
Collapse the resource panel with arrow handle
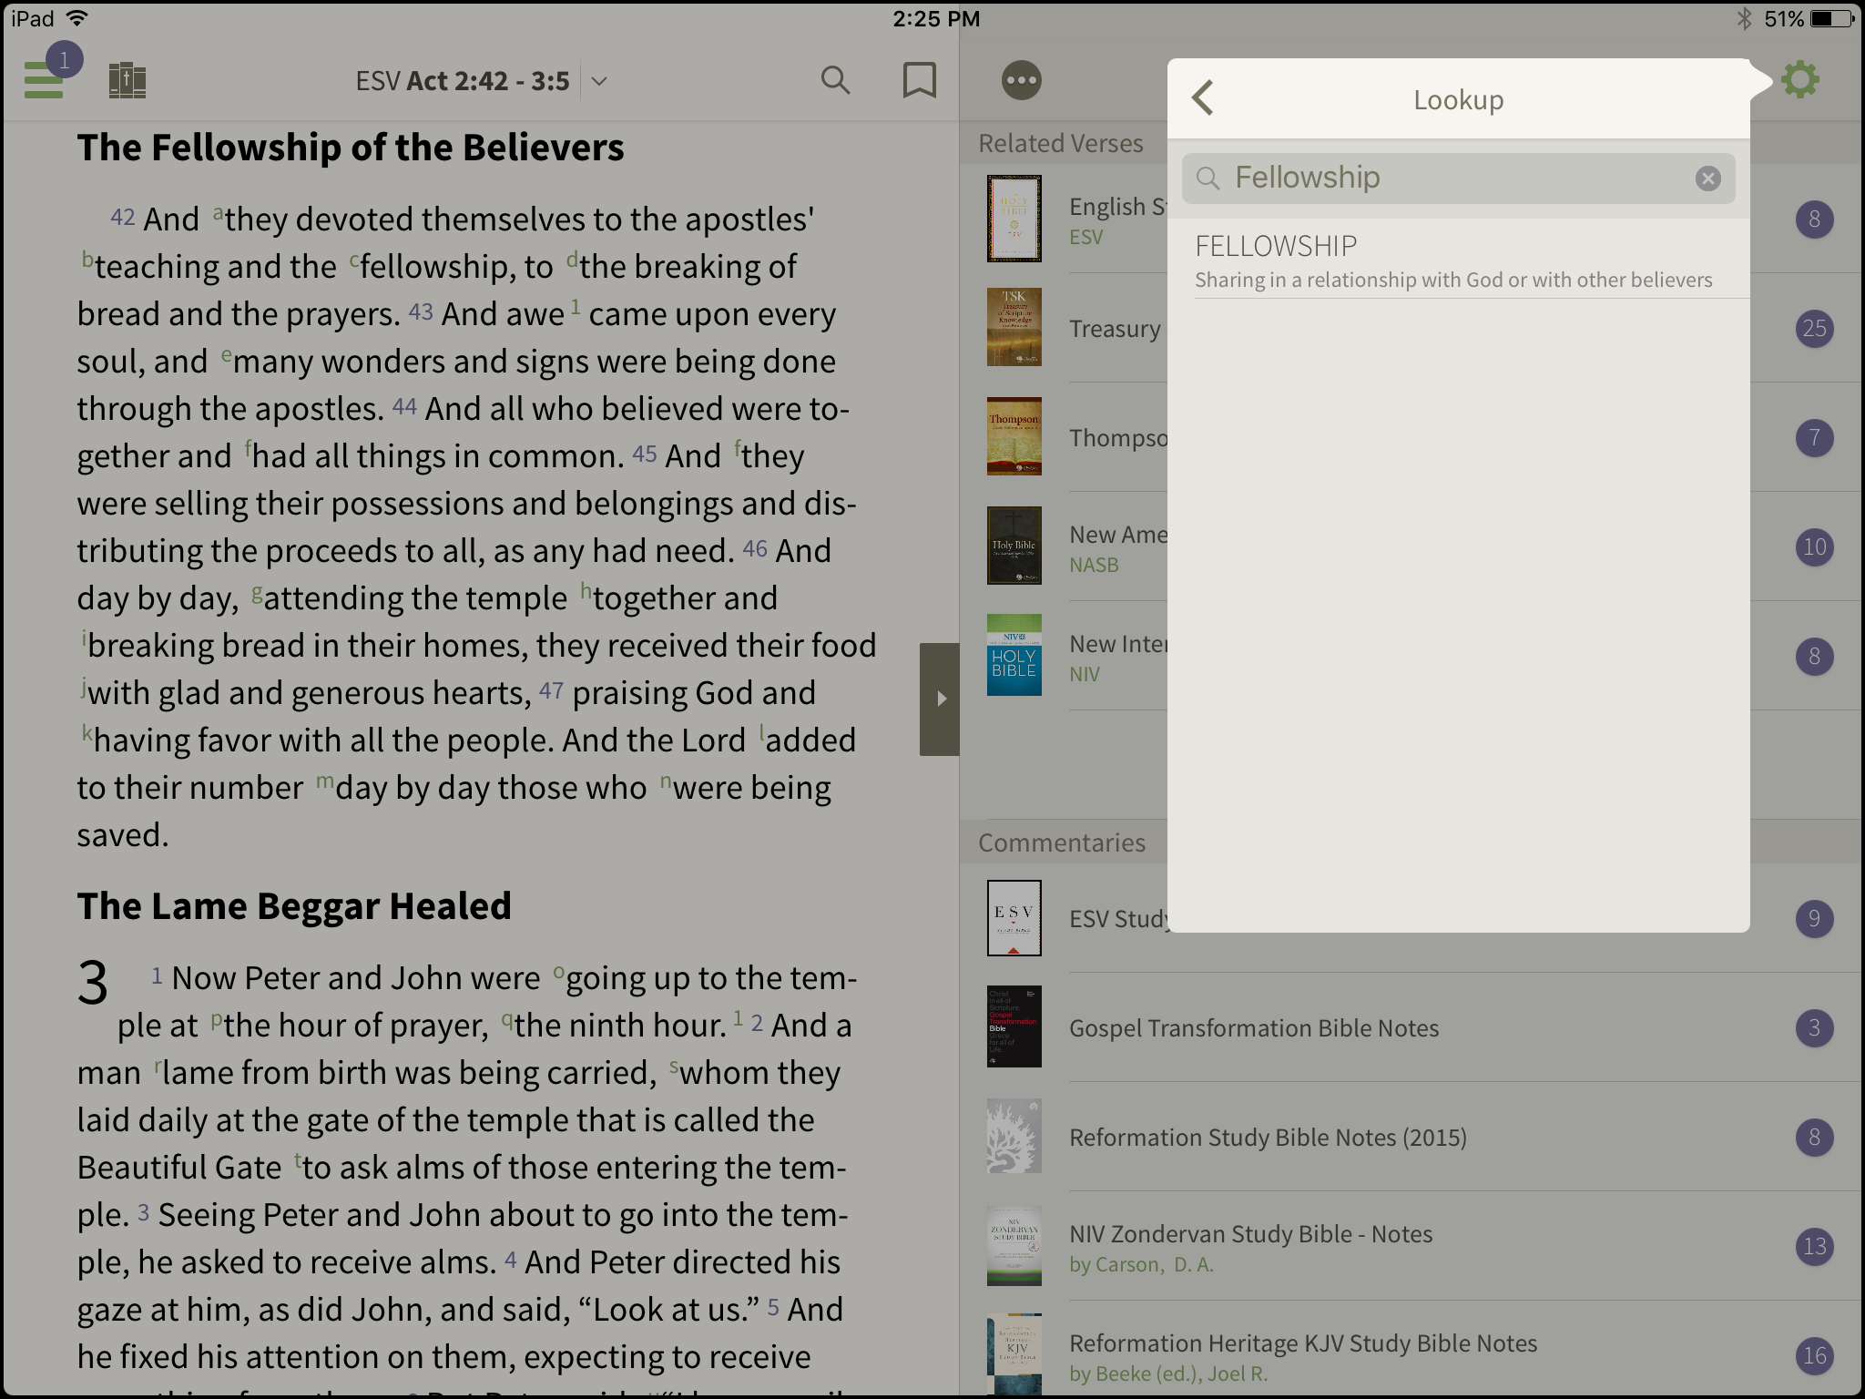pyautogui.click(x=940, y=699)
